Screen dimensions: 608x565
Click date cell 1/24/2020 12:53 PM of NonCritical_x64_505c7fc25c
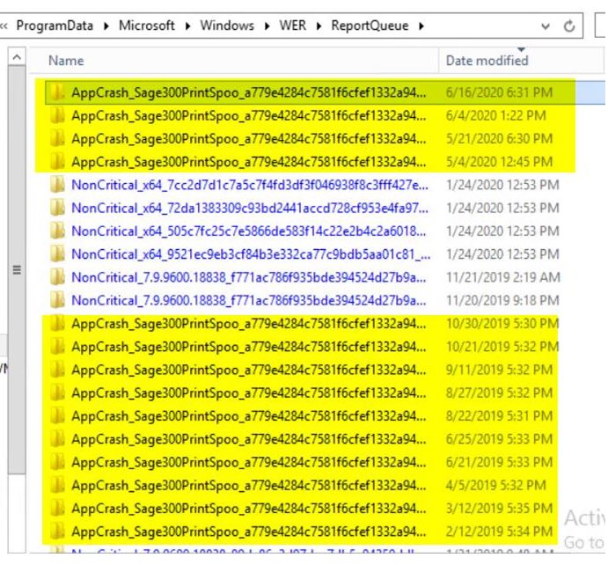coord(502,231)
